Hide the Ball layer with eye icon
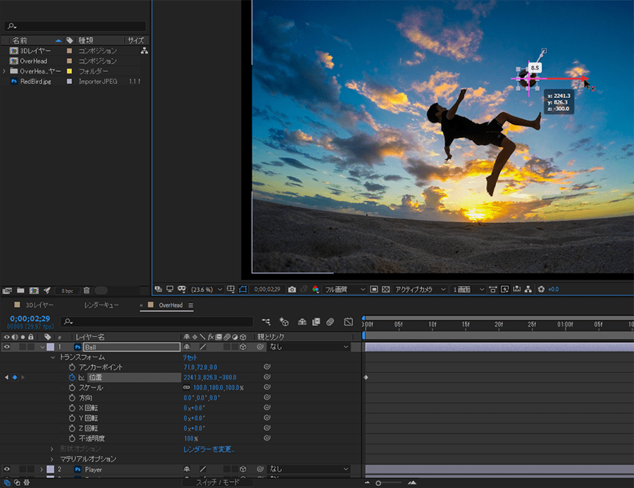 coord(7,347)
